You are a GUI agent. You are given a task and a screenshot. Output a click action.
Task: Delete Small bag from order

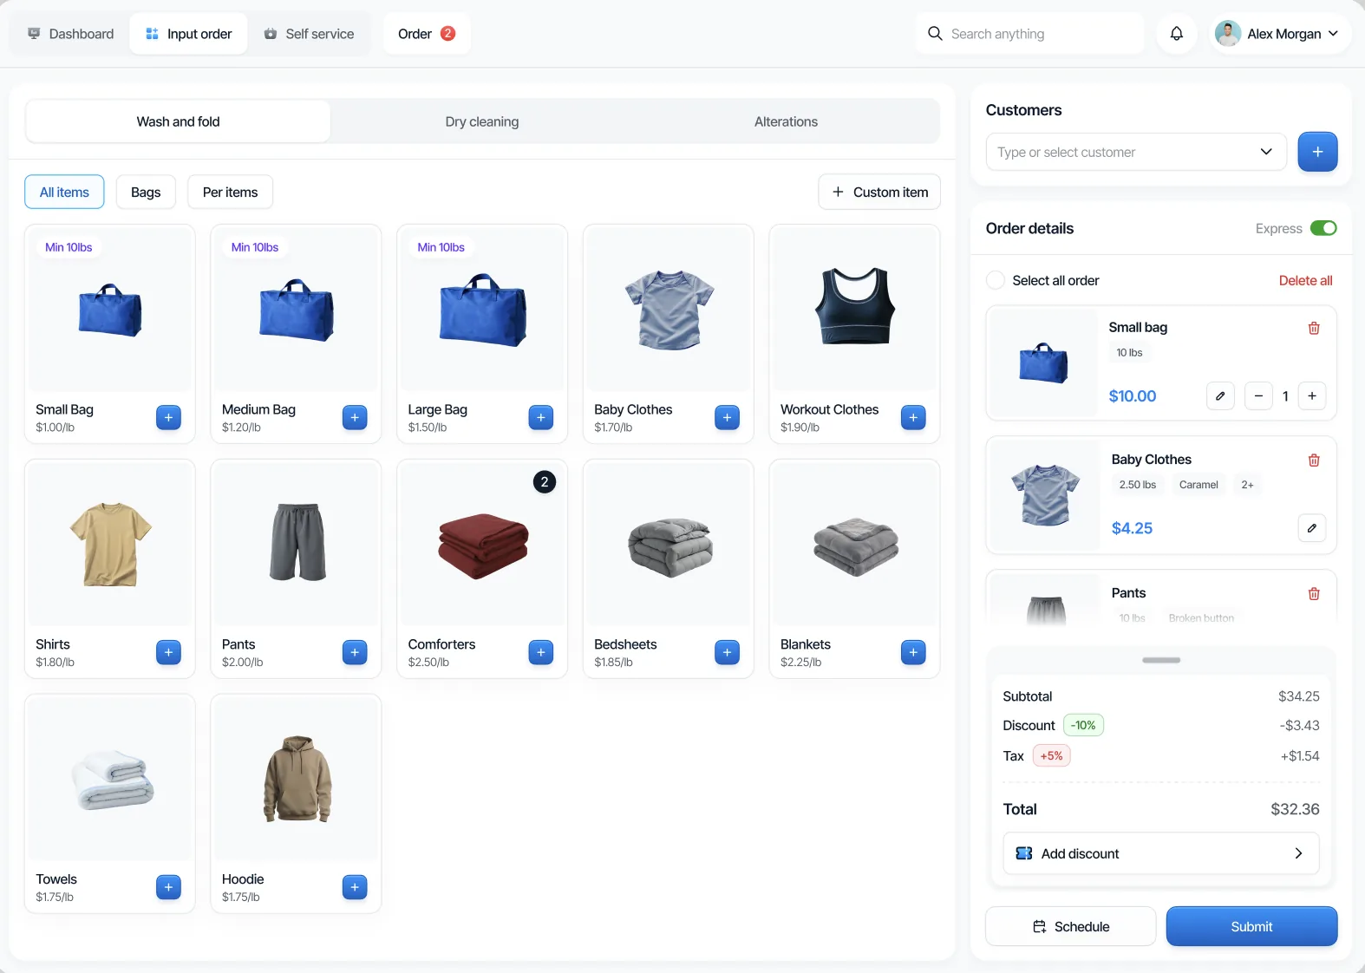pyautogui.click(x=1314, y=328)
